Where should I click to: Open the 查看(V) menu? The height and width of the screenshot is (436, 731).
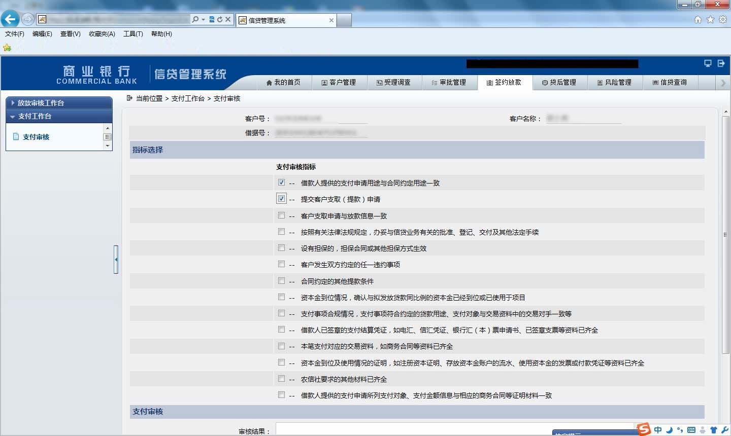[x=70, y=34]
